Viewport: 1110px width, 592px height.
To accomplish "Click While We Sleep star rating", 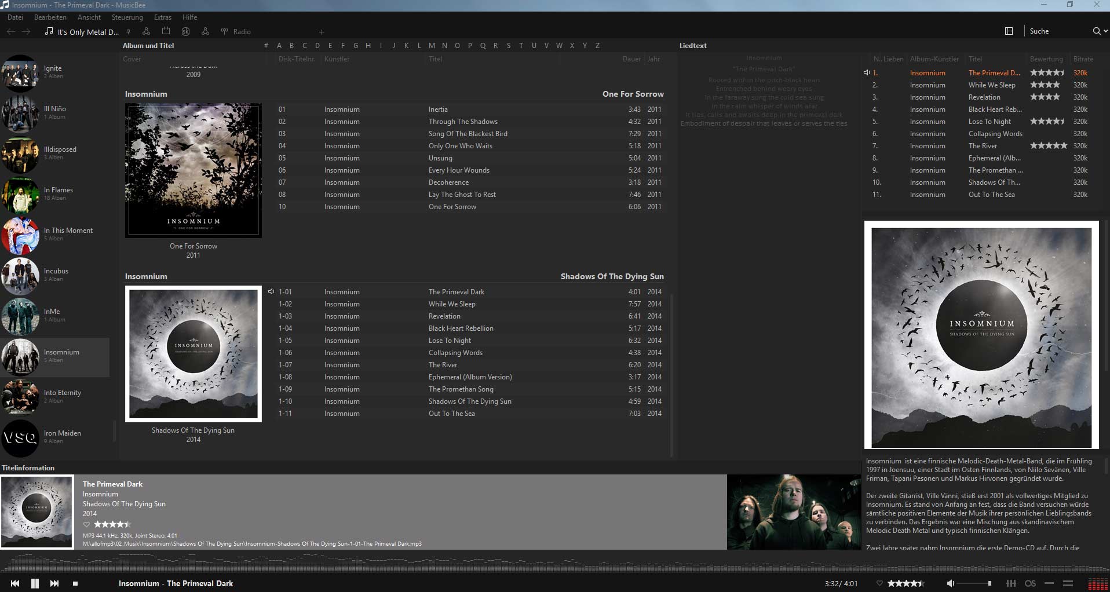I will tap(1045, 85).
